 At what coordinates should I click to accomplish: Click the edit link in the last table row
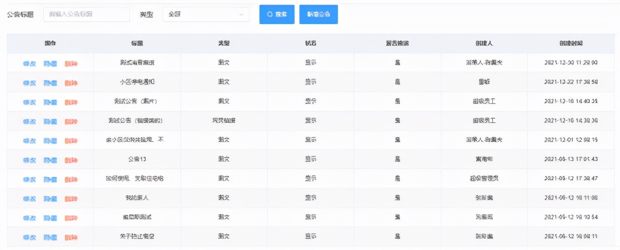30,237
